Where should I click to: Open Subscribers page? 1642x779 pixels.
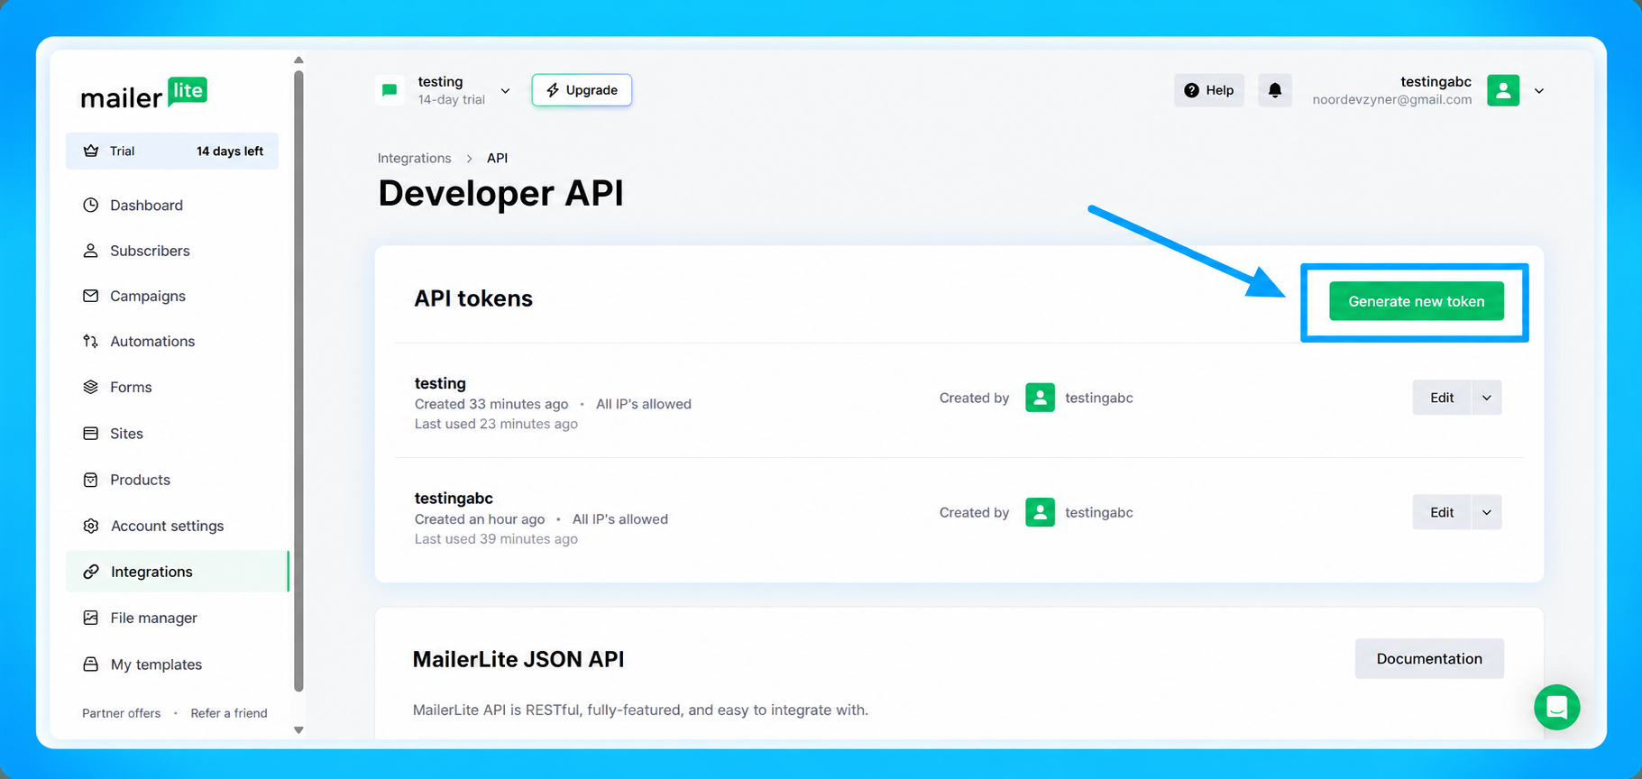pyautogui.click(x=150, y=251)
